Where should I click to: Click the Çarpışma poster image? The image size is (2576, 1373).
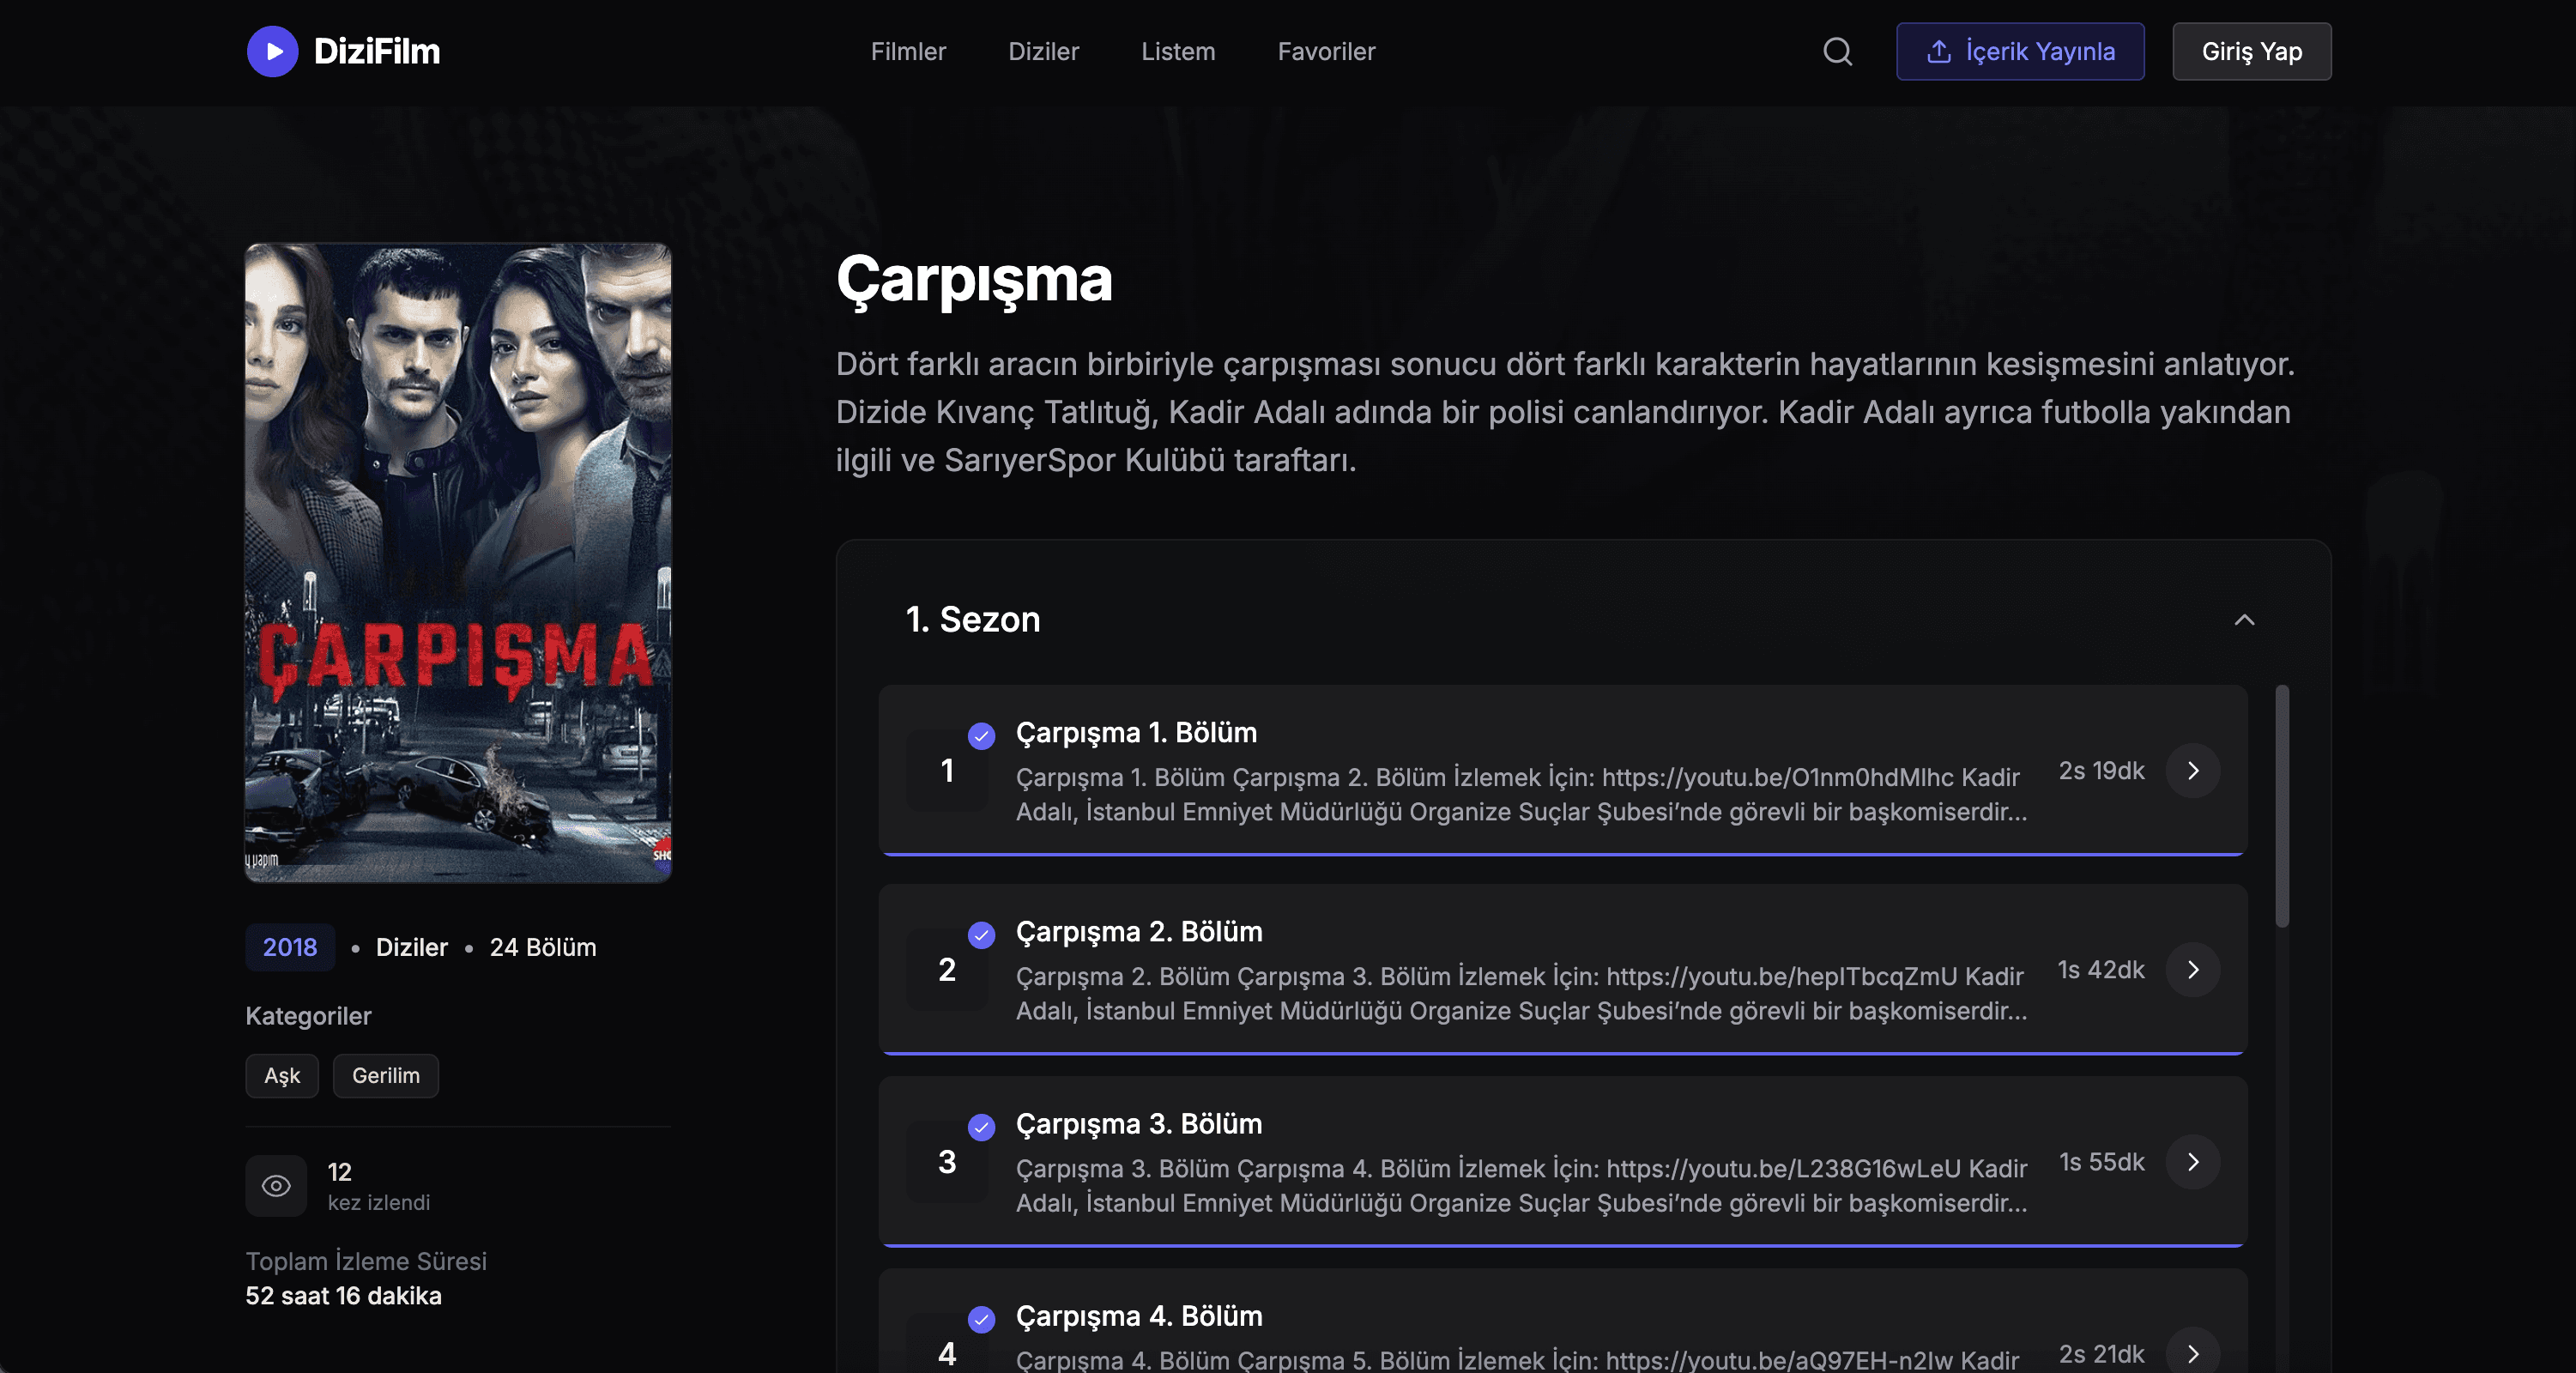458,562
